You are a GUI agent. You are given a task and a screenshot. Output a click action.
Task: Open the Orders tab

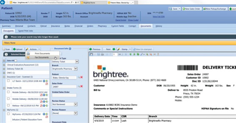point(90,26)
